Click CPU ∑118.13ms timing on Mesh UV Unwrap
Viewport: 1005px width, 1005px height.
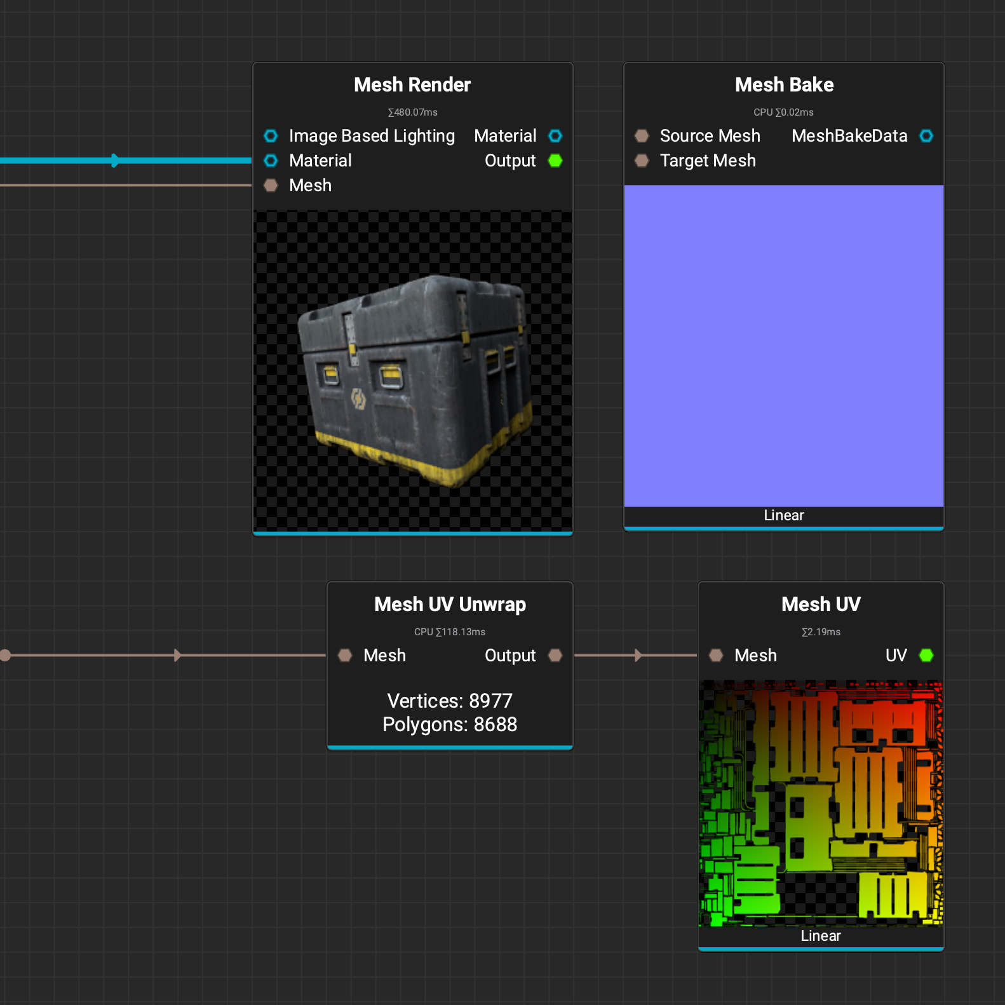click(x=450, y=632)
